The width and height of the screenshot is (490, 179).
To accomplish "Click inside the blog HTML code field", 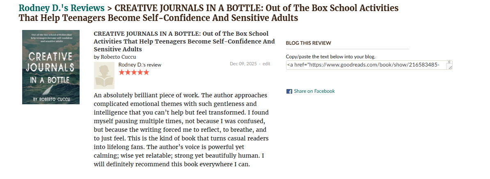I will pos(365,65).
